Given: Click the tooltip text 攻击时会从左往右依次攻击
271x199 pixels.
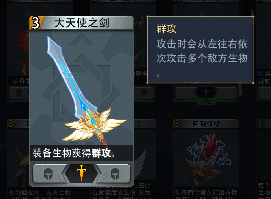Looking at the screenshot, I should pyautogui.click(x=202, y=51).
